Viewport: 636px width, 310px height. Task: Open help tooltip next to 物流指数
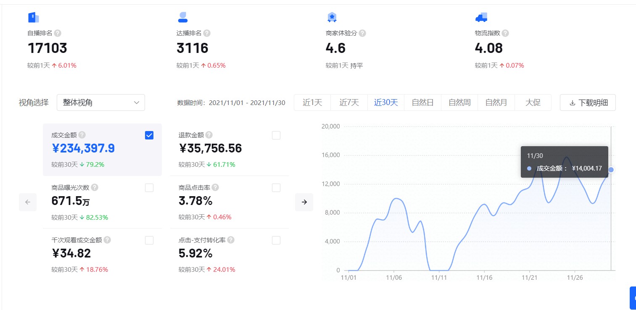[x=505, y=33]
